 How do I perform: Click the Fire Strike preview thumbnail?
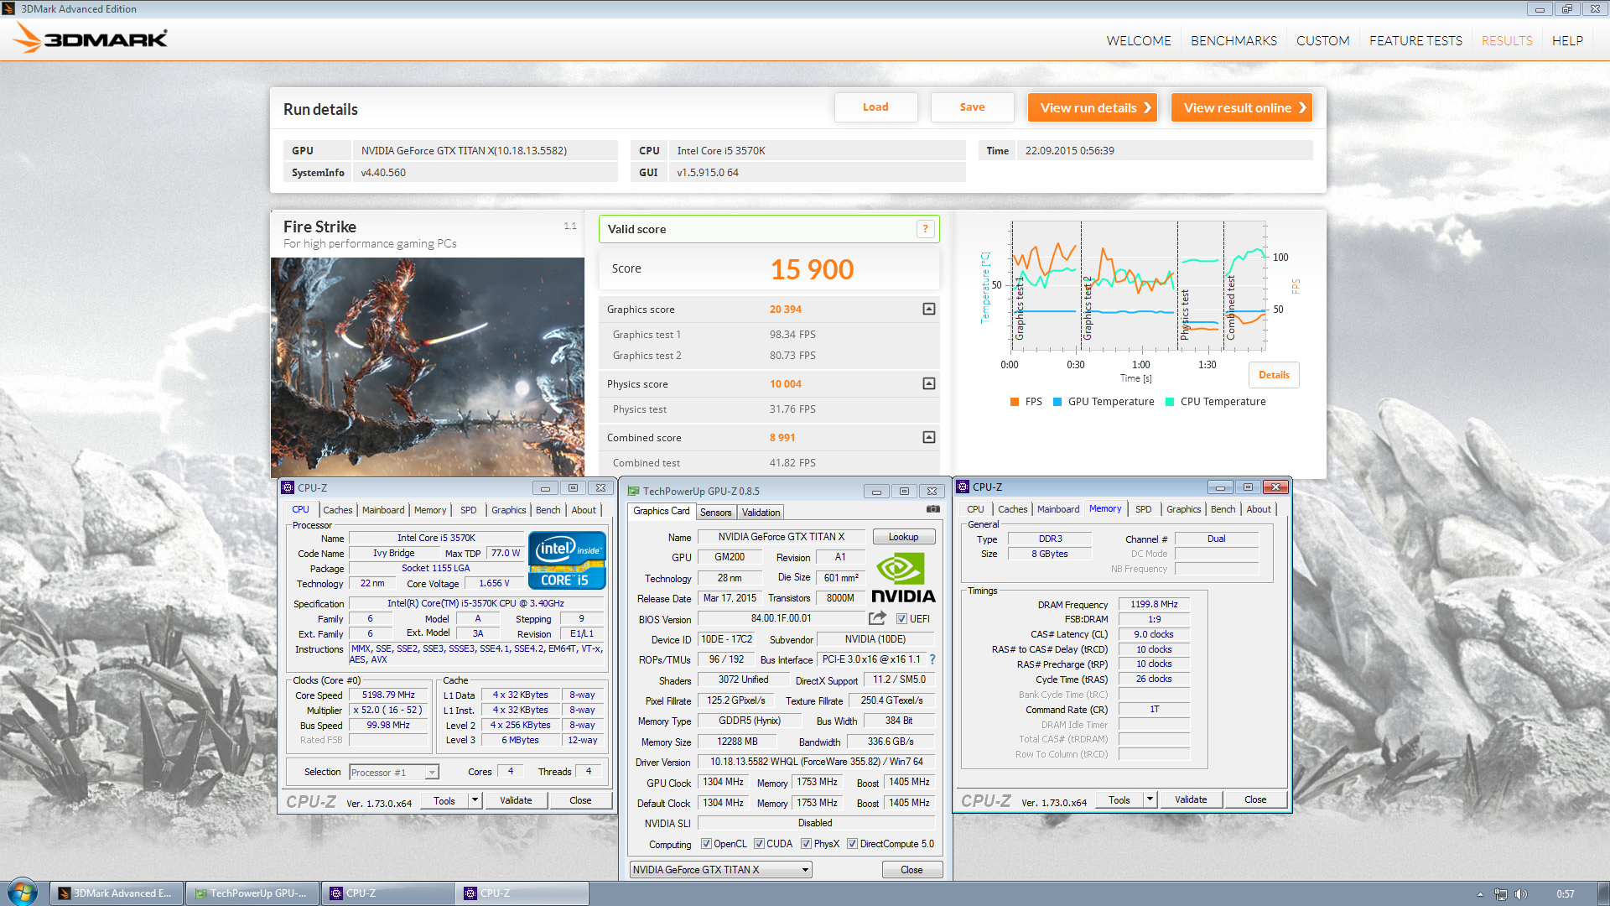tap(428, 367)
